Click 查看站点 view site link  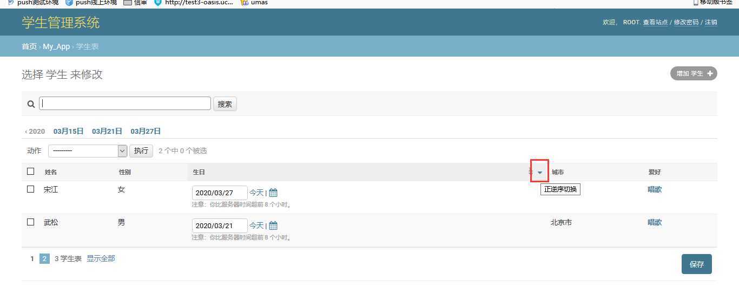pyautogui.click(x=655, y=22)
